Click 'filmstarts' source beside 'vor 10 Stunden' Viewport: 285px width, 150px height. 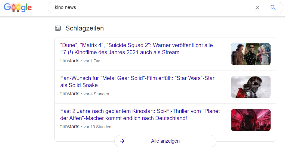click(x=70, y=127)
